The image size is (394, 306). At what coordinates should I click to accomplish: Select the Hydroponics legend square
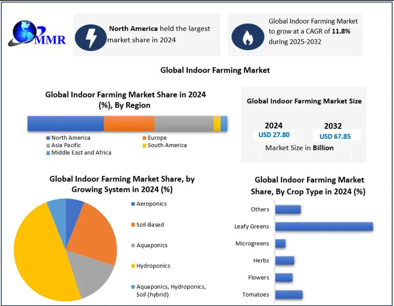[x=133, y=266]
